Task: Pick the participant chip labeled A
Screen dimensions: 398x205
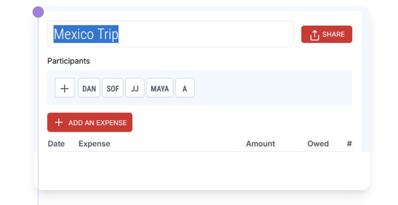Action: coord(185,88)
